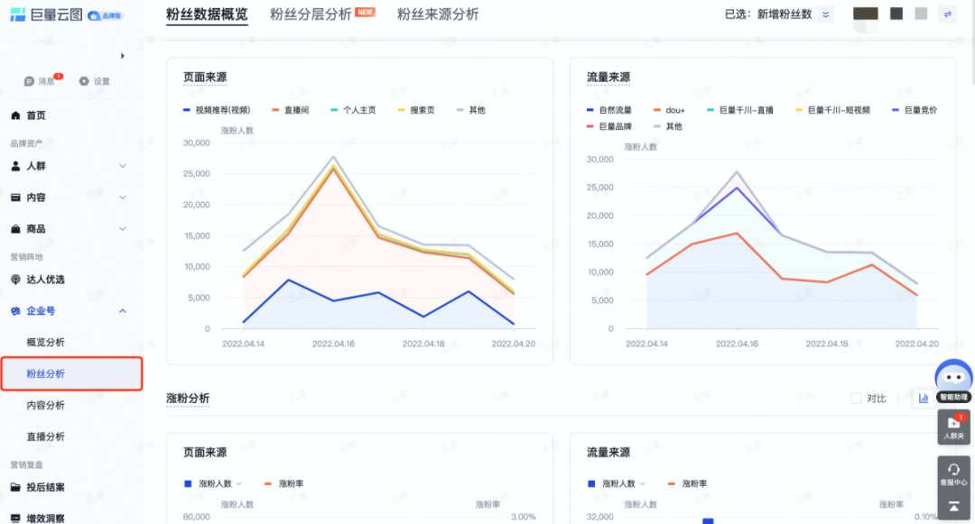Viewport: 975px width, 524px height.
Task: Open the 消息 messages icon
Action: [x=29, y=81]
